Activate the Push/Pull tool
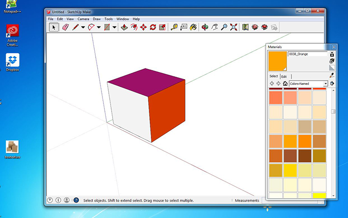The image size is (348, 218). [124, 27]
